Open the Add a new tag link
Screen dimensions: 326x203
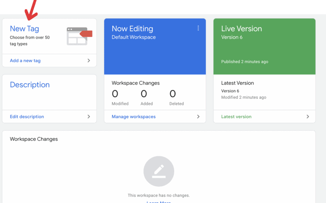(x=25, y=61)
